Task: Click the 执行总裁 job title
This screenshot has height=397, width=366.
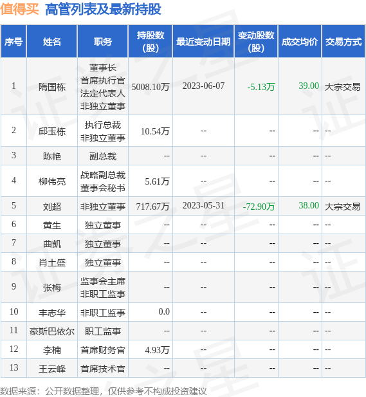Action: 102,125
